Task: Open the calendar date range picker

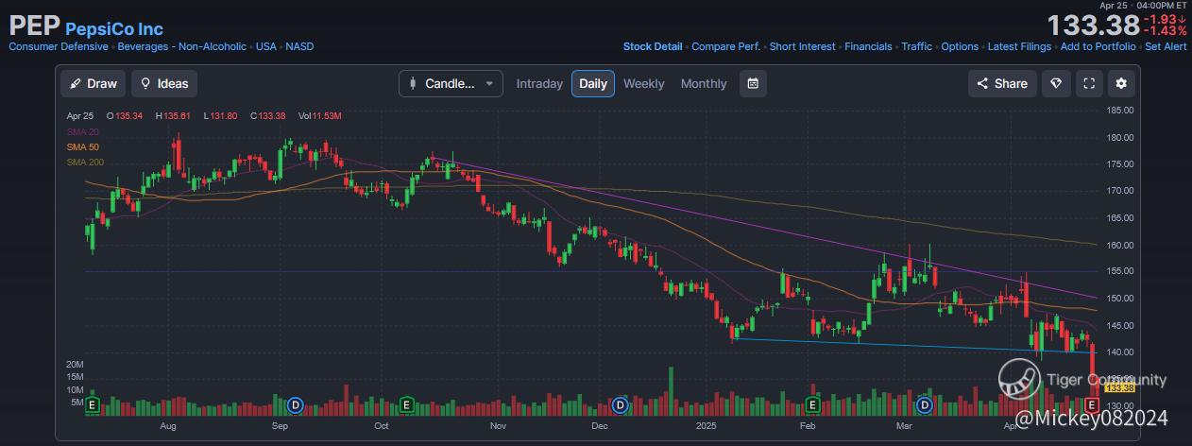Action: pos(753,83)
